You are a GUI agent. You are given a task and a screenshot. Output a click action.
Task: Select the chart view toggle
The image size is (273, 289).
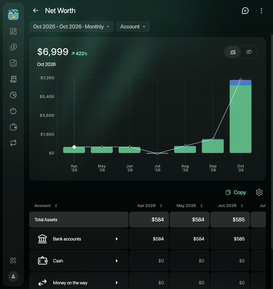[233, 52]
